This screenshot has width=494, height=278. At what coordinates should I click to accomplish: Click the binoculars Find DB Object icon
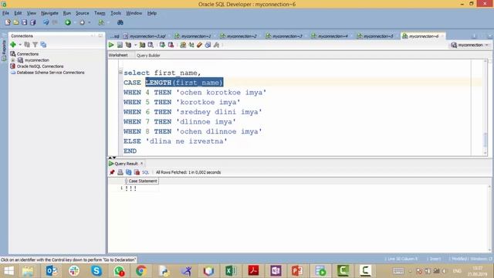(x=120, y=22)
